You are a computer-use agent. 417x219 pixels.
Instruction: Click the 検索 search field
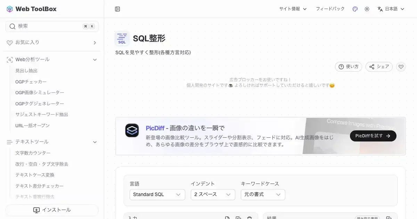click(x=49, y=26)
